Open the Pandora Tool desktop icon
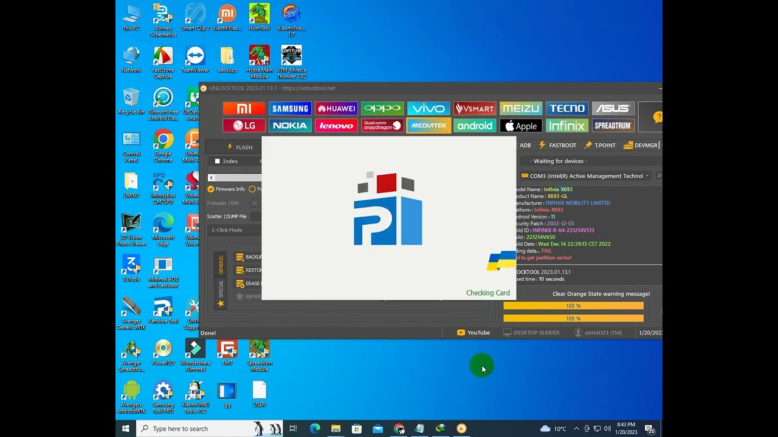778x437 pixels. coord(163,311)
